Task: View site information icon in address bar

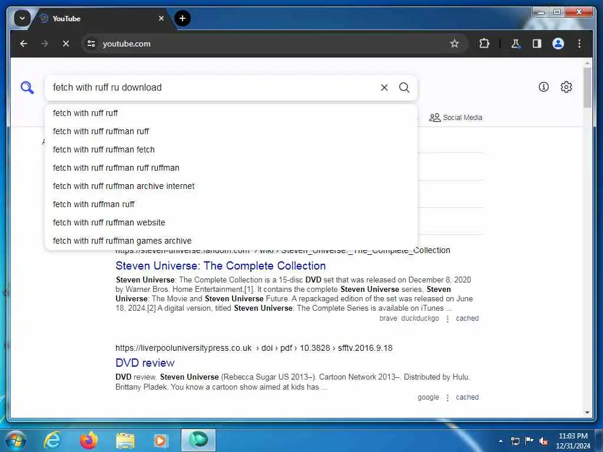Action: [91, 44]
